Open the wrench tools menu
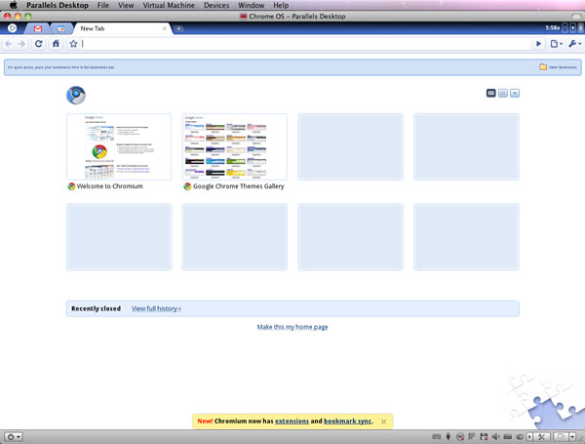The width and height of the screenshot is (585, 444). click(574, 44)
